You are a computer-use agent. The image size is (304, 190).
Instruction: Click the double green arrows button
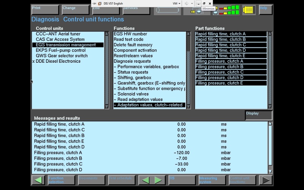pyautogui.click(x=151, y=180)
